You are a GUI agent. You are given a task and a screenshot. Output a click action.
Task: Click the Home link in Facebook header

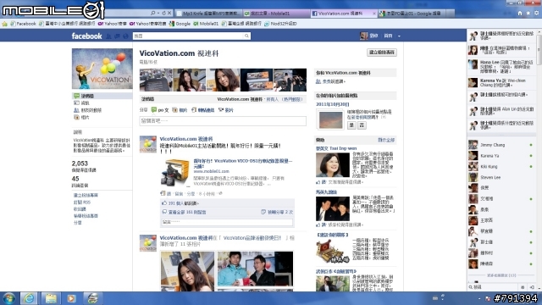[x=388, y=36]
